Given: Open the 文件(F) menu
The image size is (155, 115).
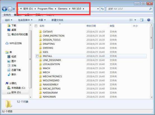Looking at the screenshot, I should 7,15.
